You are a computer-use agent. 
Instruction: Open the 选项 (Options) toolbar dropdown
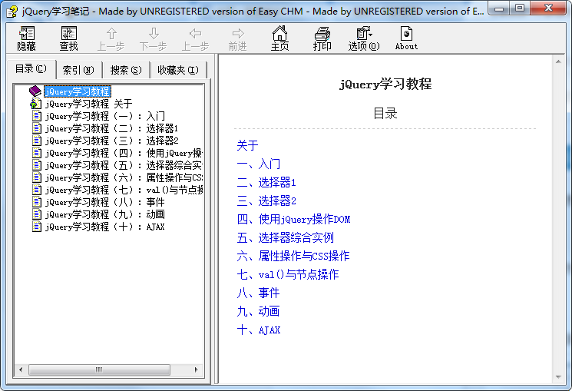pos(363,38)
